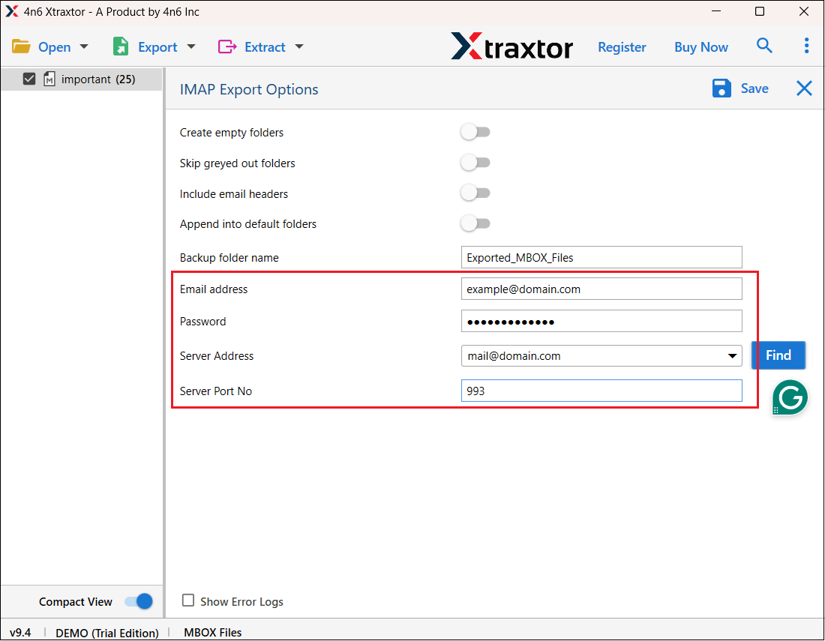825x641 pixels.
Task: Click the Save icon
Action: (721, 88)
